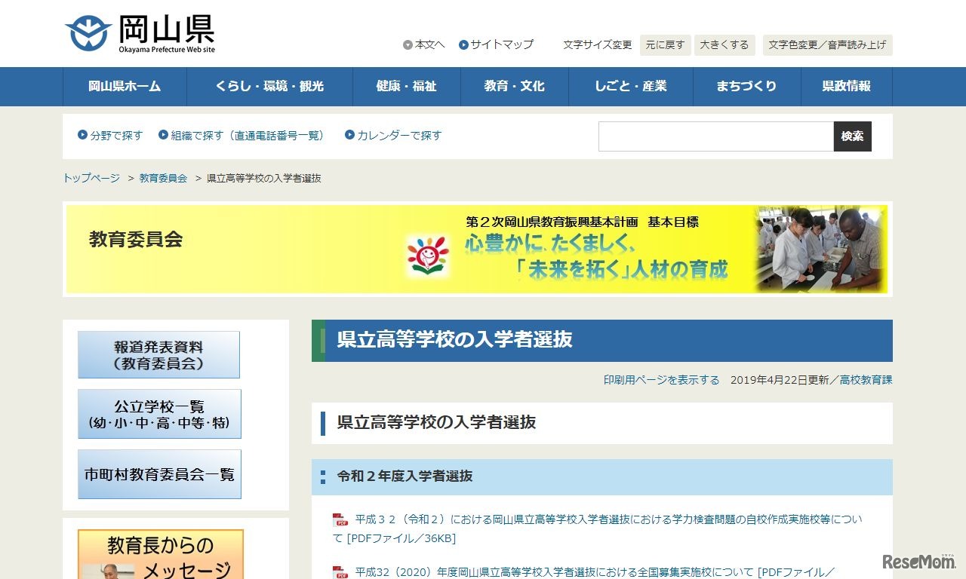Return to トップページ via breadcrumb
This screenshot has width=966, height=579.
coord(90,178)
